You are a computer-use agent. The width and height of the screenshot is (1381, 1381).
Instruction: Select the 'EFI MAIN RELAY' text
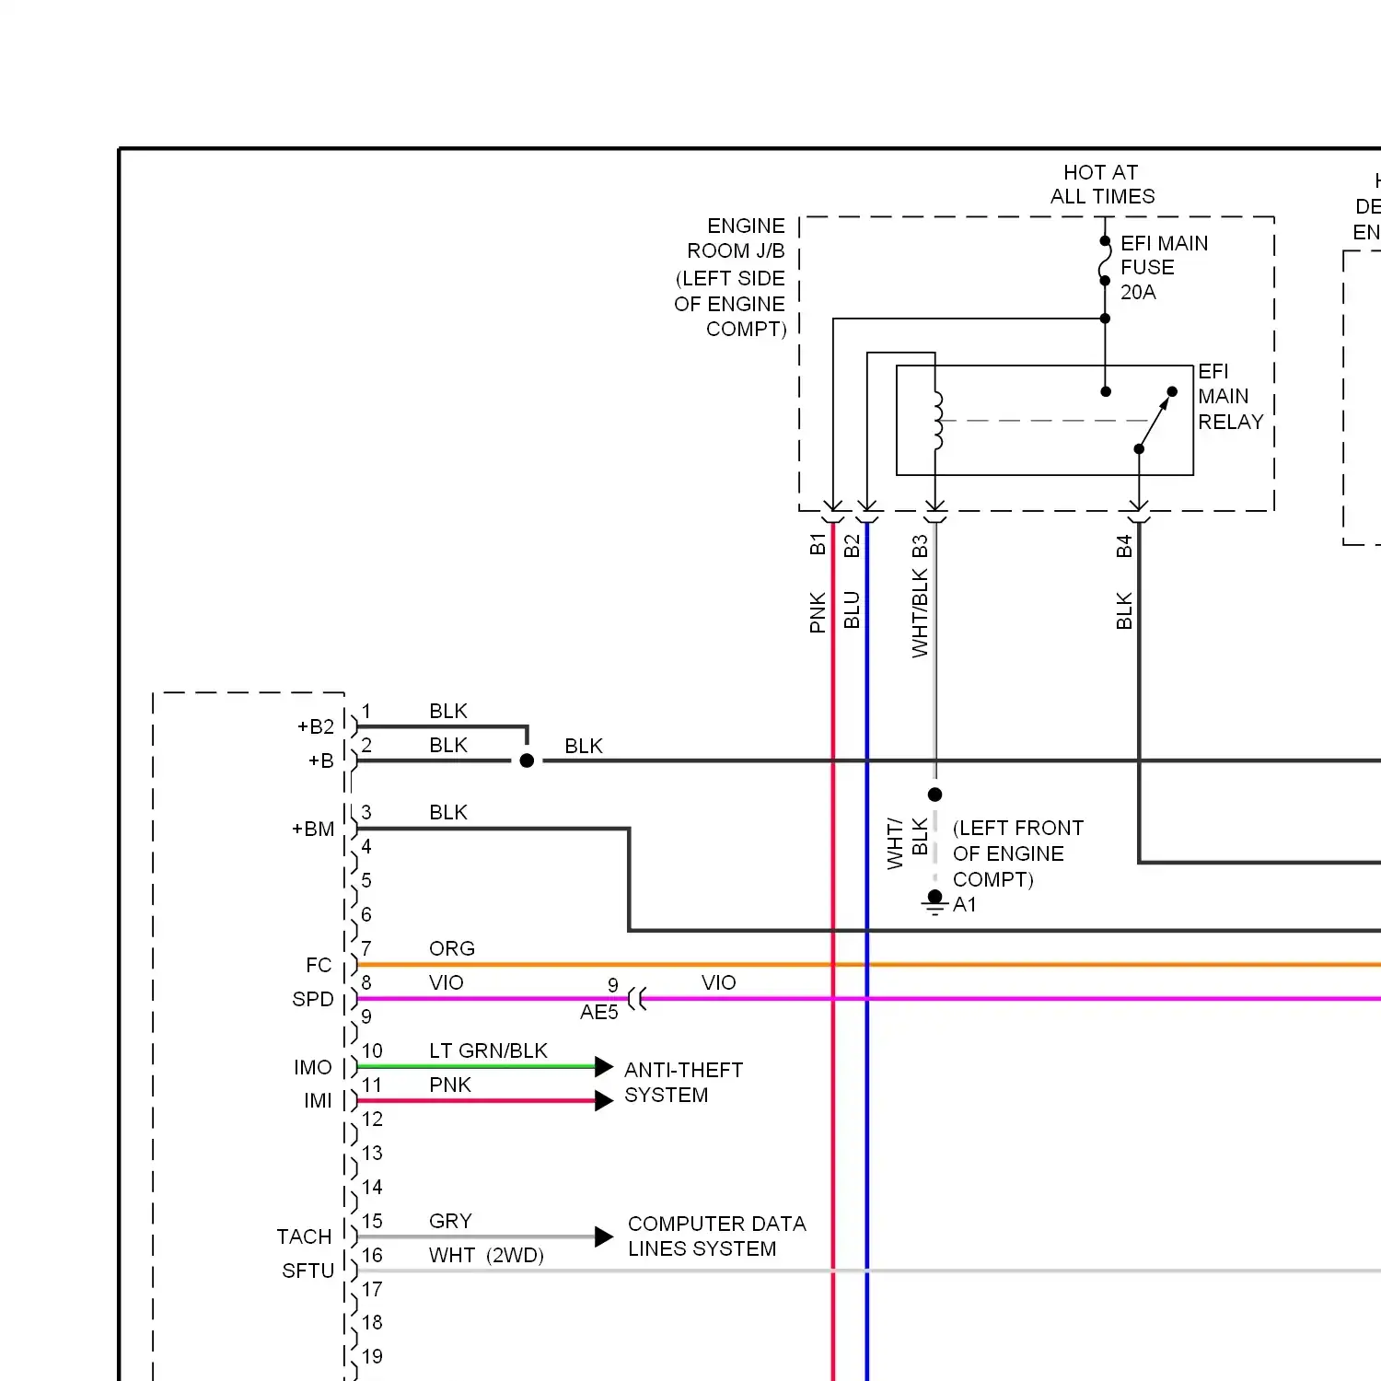pos(1230,397)
